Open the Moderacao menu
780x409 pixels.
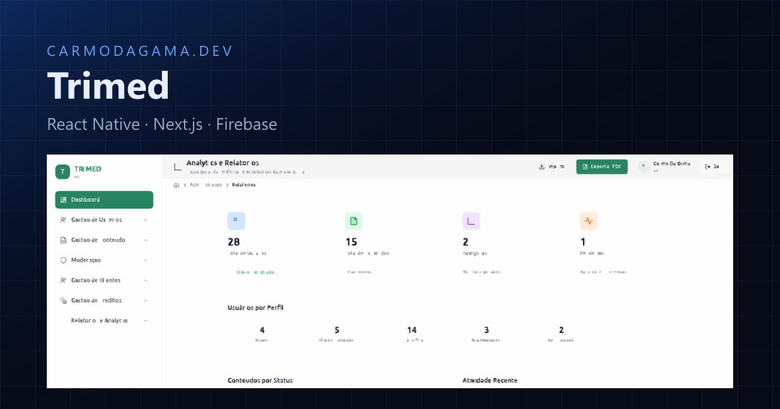pyautogui.click(x=104, y=260)
